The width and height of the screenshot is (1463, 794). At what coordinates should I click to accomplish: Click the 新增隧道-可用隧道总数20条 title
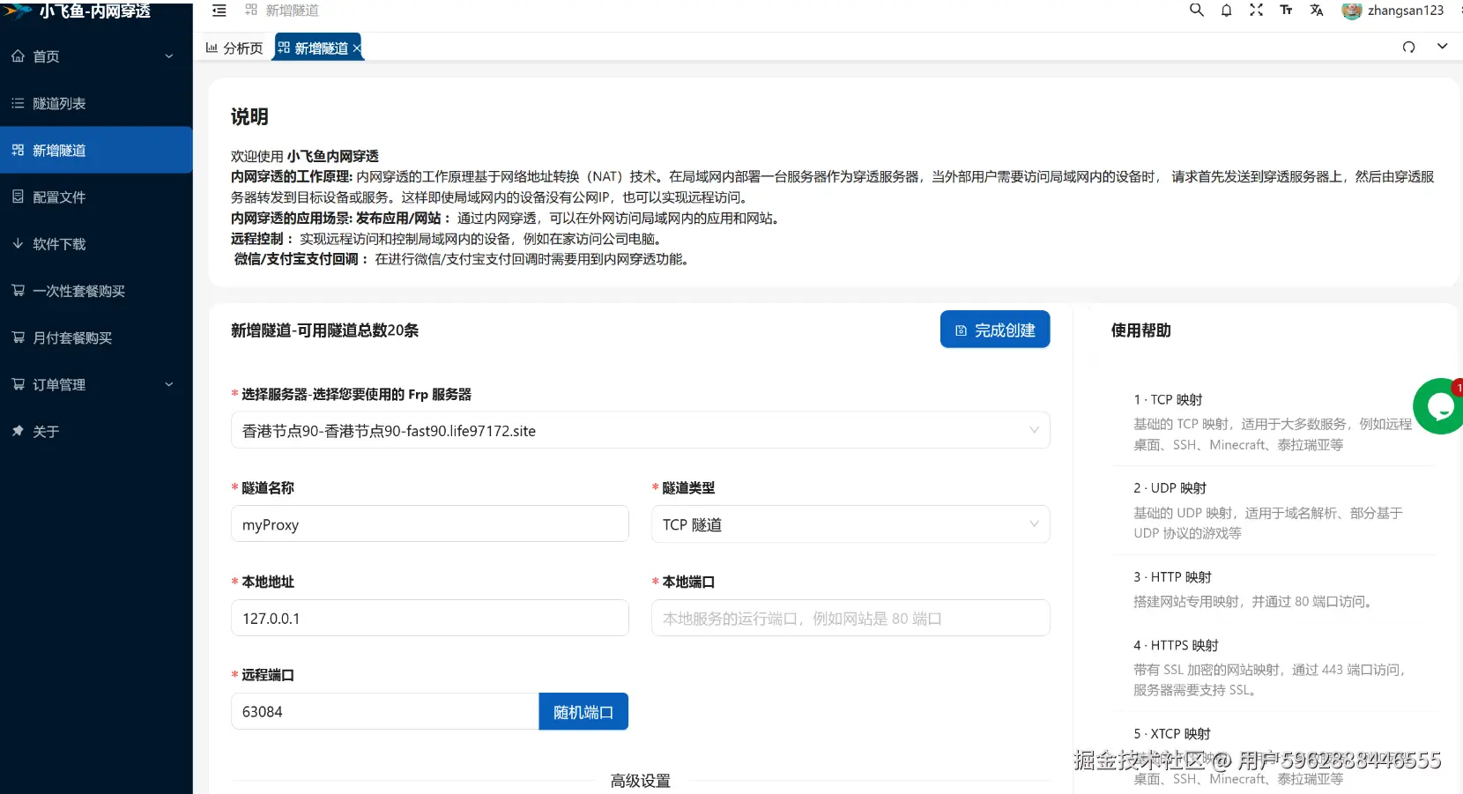pyautogui.click(x=324, y=330)
